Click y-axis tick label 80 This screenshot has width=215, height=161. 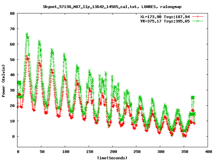pos(12,13)
